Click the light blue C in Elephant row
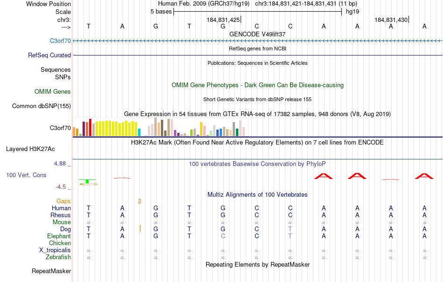 (x=223, y=236)
